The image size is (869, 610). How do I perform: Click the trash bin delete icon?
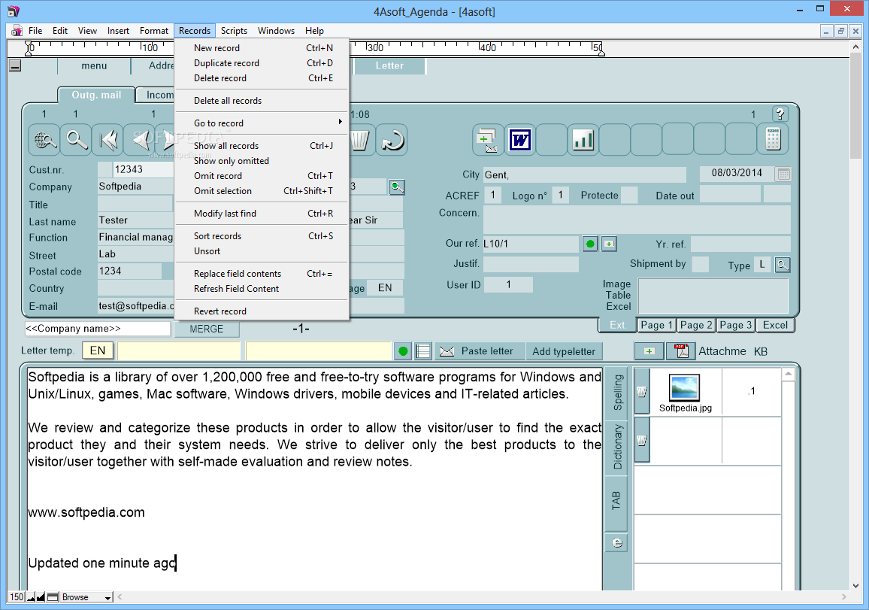click(360, 140)
